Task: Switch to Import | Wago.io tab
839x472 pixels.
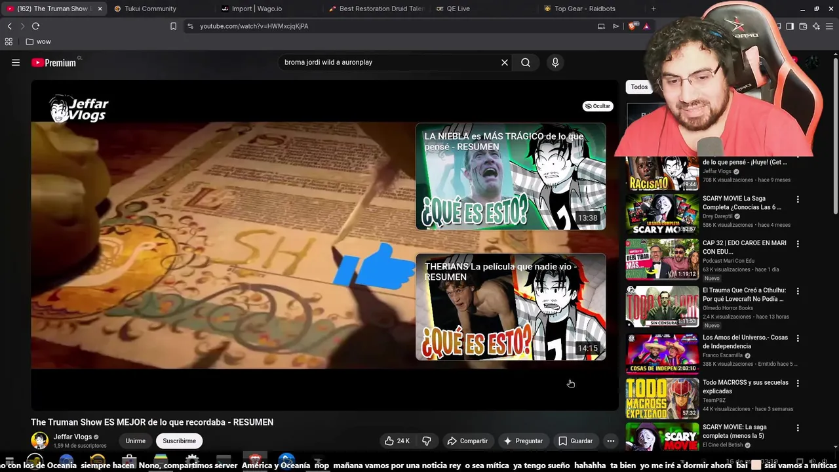Action: pos(256,9)
